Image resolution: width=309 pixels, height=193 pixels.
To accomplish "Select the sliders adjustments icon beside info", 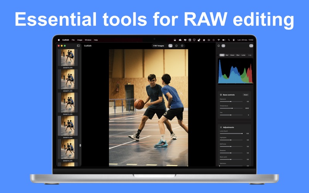I will tap(223, 46).
